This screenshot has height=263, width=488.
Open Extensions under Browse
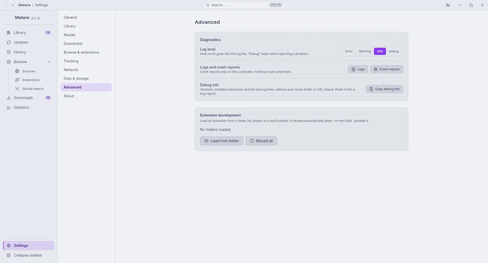(x=33, y=80)
